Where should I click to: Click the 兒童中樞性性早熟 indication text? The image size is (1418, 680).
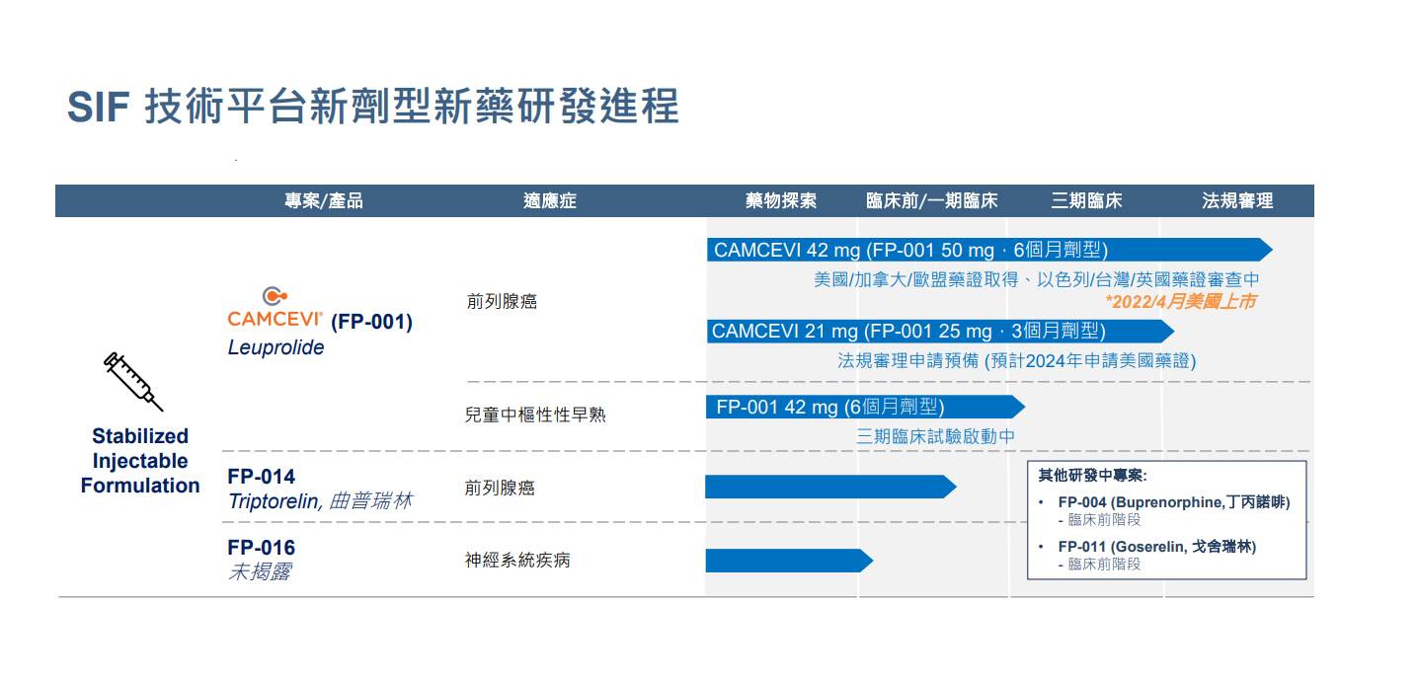[x=535, y=415]
